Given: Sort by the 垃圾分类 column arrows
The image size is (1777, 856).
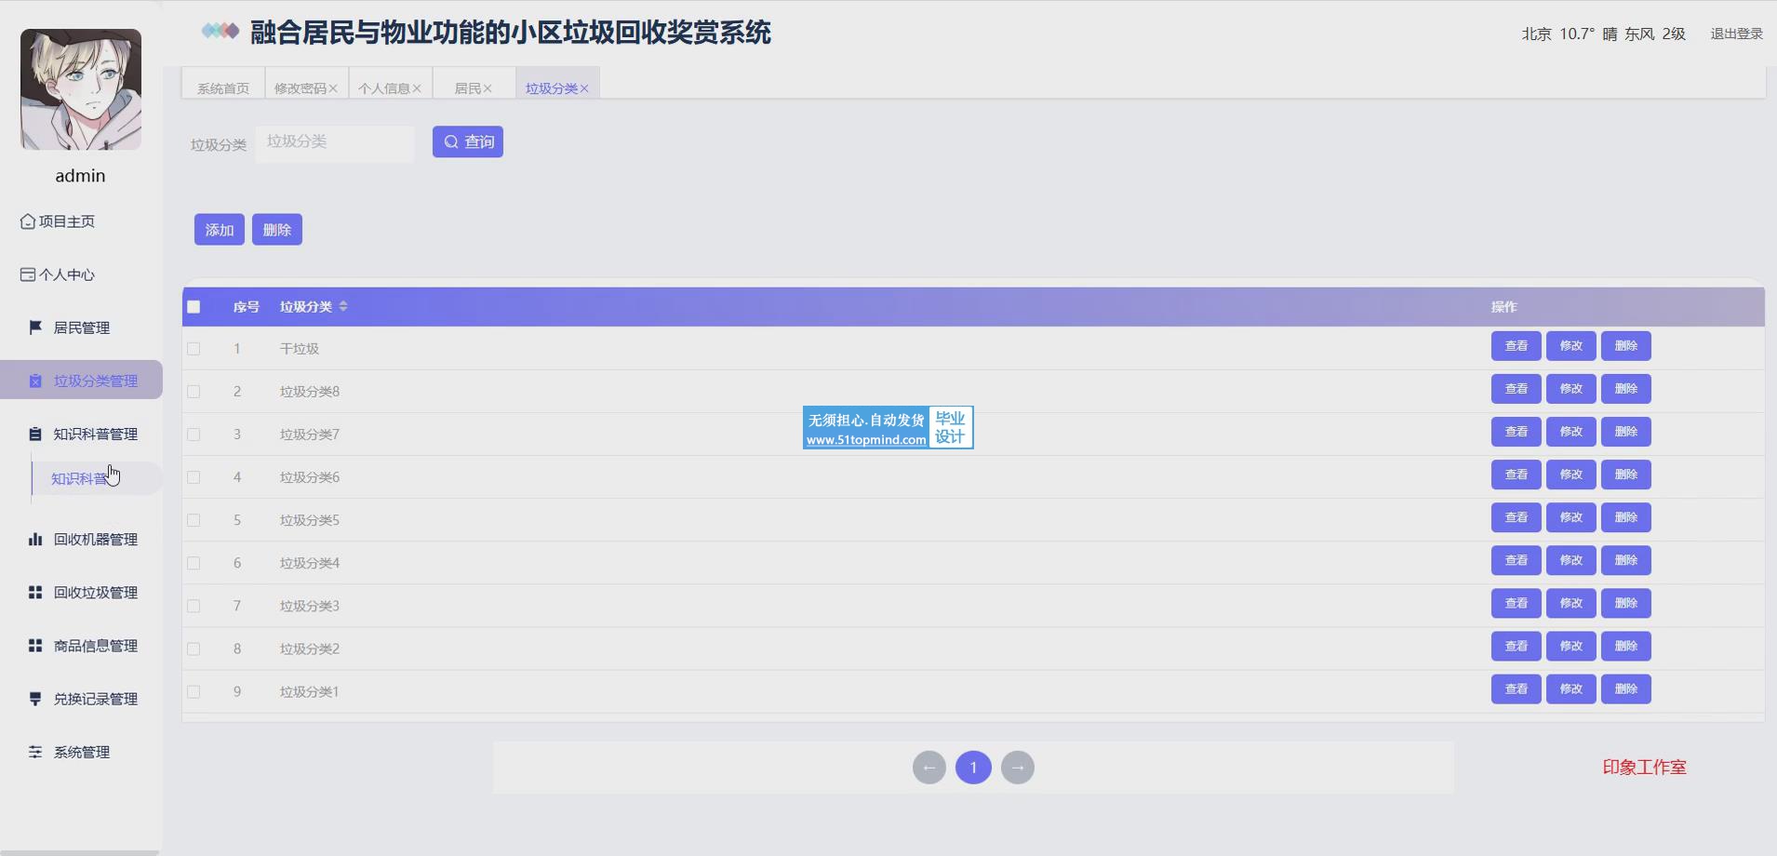Looking at the screenshot, I should pyautogui.click(x=343, y=307).
